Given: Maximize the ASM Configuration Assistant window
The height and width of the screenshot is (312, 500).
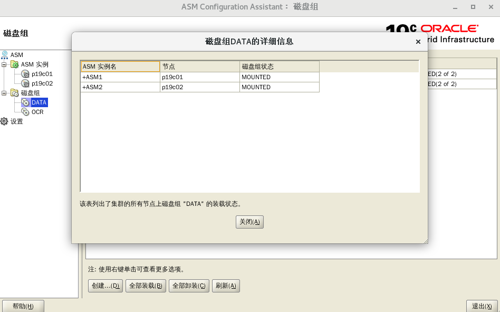Looking at the screenshot, I should coord(473,7).
